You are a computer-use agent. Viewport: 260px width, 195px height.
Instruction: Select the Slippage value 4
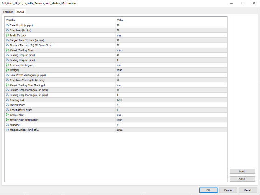click(117, 125)
